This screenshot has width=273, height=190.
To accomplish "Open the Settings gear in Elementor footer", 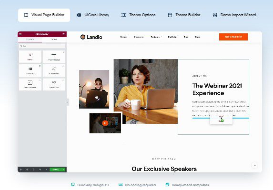I will click(x=20, y=170).
